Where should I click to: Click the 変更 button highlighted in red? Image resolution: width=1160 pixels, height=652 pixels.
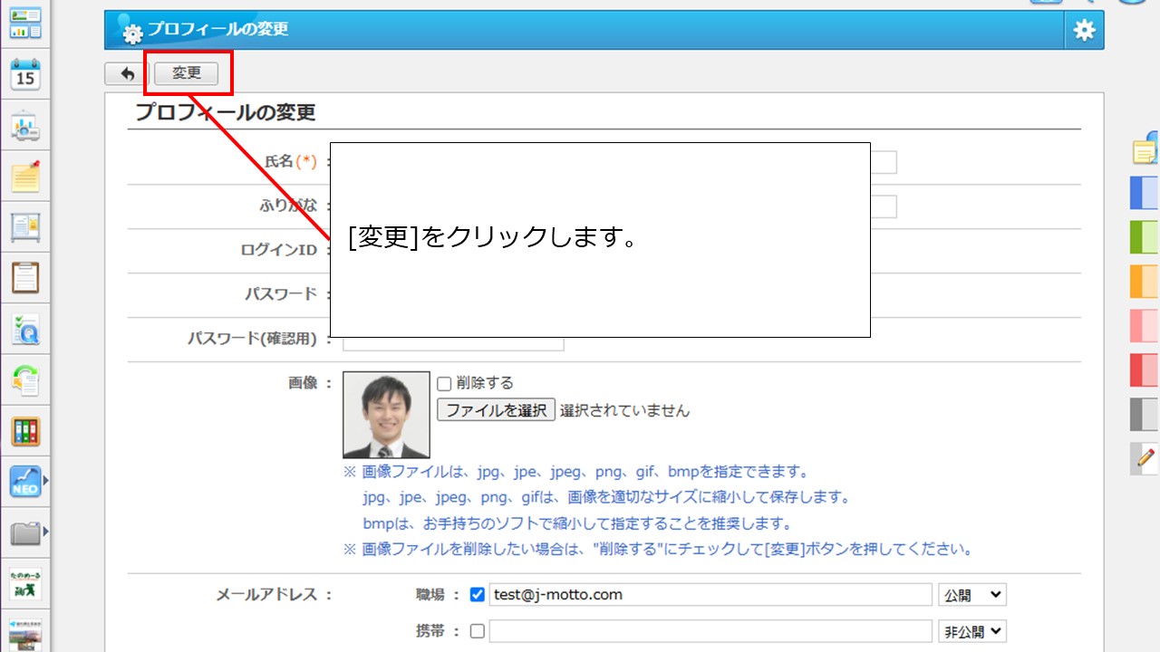(187, 73)
